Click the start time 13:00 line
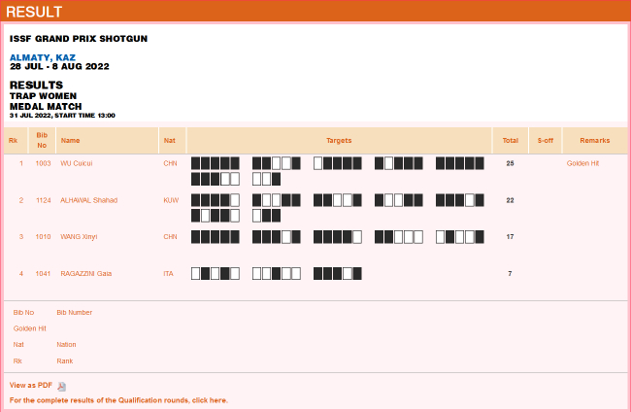 [62, 116]
